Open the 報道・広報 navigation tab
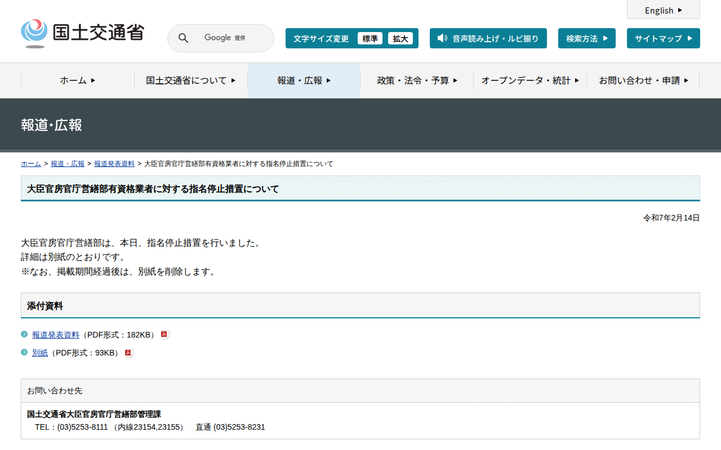 304,80
